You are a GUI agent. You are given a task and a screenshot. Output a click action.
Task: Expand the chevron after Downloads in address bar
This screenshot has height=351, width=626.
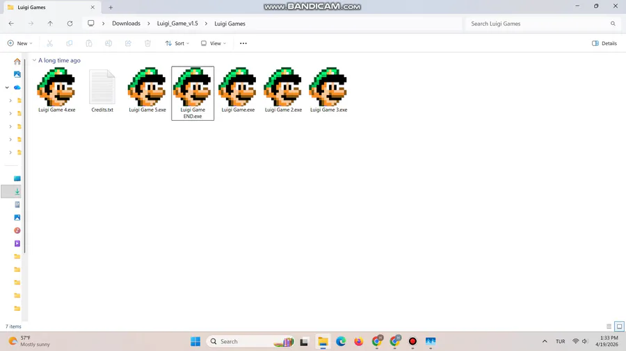(x=149, y=24)
